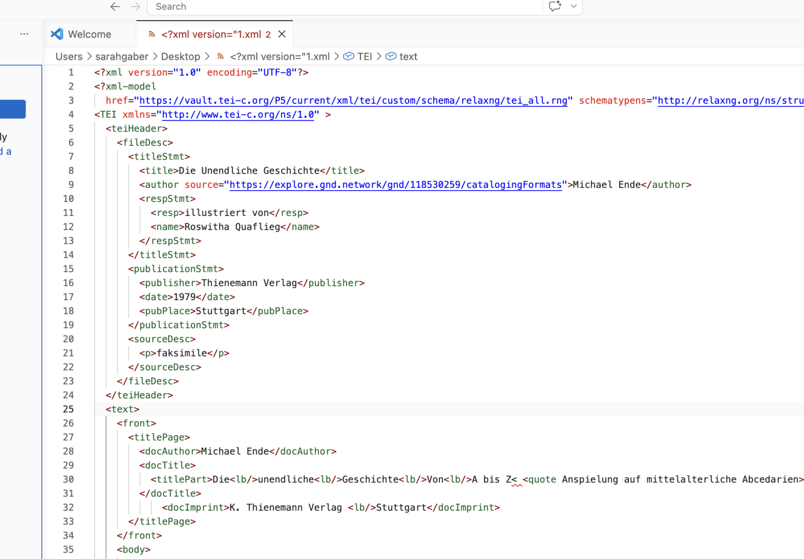
Task: Click the date value 1979
Action: point(184,297)
